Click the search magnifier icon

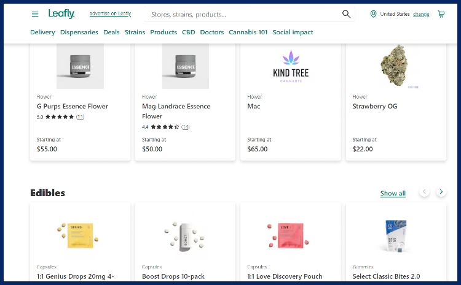click(346, 14)
